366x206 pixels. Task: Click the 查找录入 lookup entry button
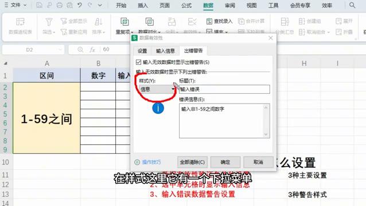tap(219, 21)
